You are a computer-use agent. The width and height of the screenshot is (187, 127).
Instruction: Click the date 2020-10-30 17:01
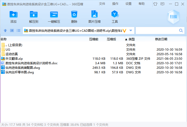[x=169, y=63]
